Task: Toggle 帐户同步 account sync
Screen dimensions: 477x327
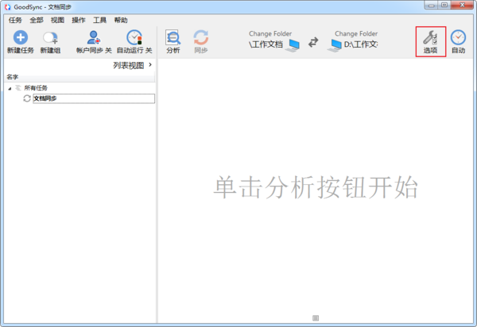Action: [x=94, y=37]
